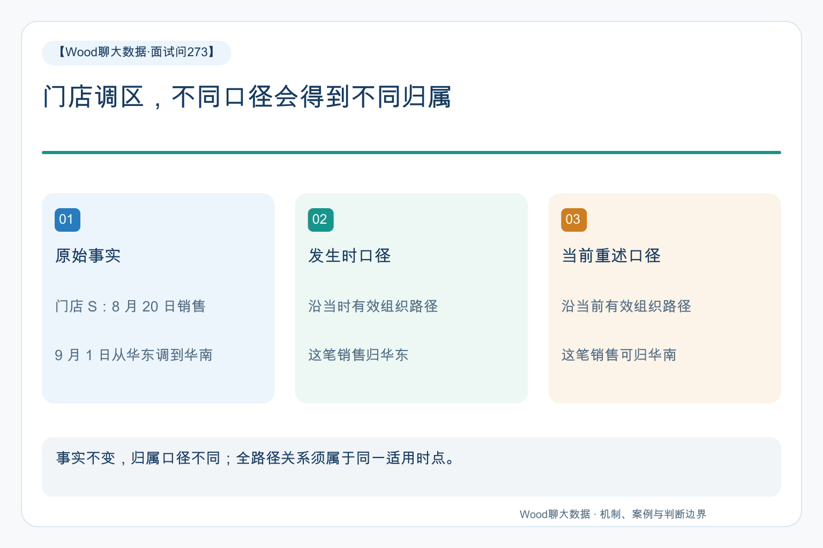Viewport: 823px width, 548px height.
Task: Click the text 这笔销售归华东
Action: click(358, 355)
